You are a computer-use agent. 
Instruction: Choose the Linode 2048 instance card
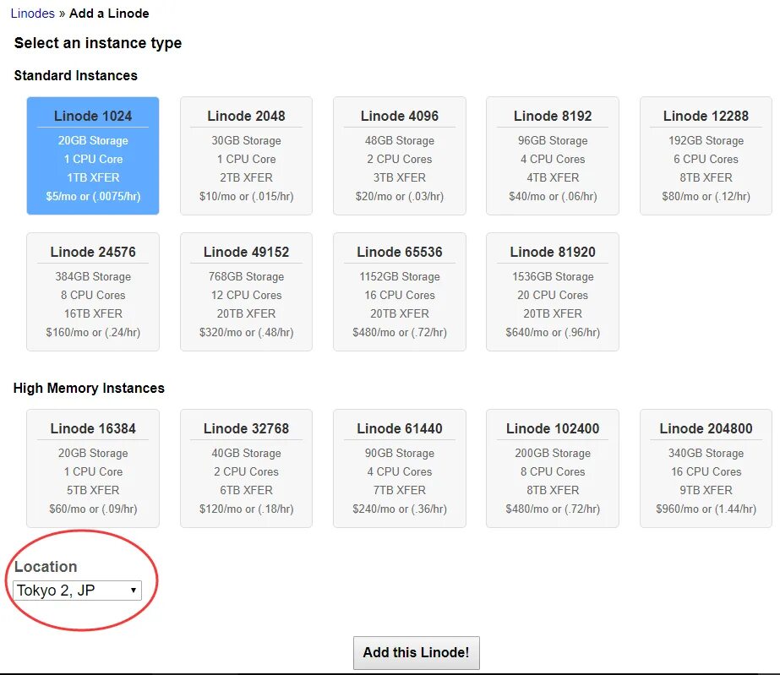tap(246, 155)
